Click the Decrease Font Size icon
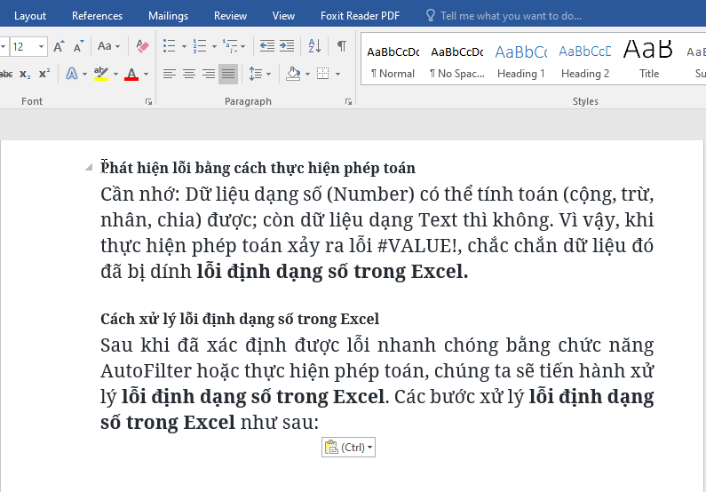 [78, 46]
